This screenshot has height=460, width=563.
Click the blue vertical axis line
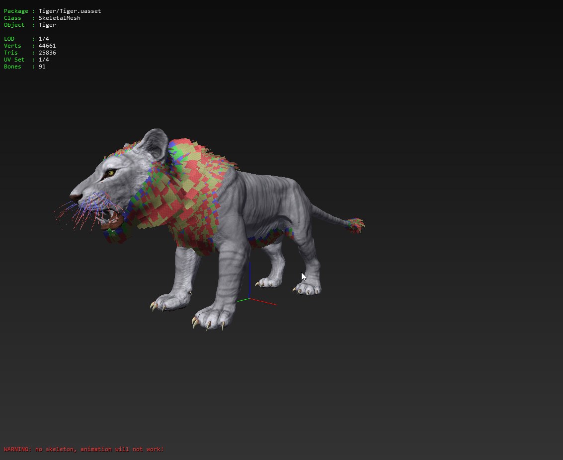249,278
